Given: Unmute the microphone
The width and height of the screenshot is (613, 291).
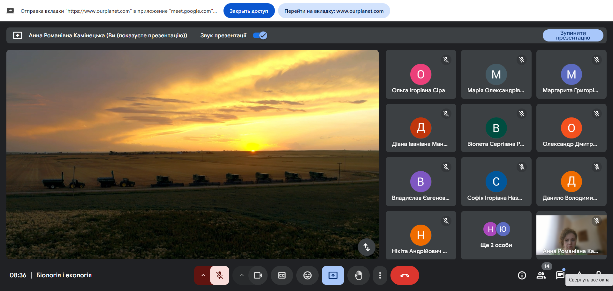Looking at the screenshot, I should 220,275.
